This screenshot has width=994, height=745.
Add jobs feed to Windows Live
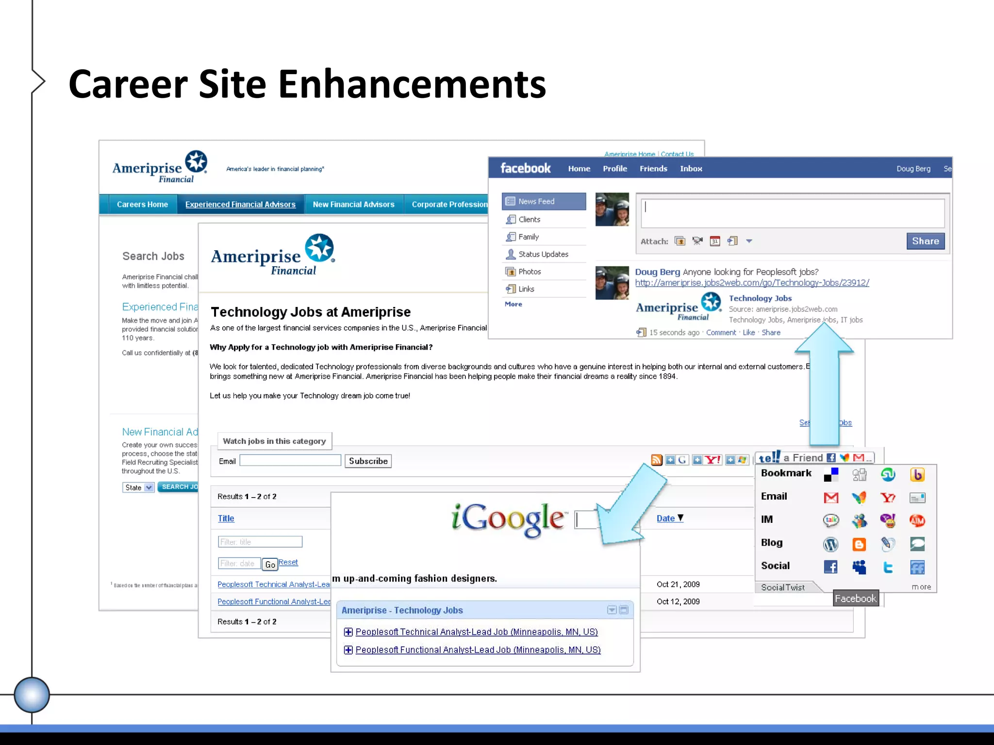(737, 460)
